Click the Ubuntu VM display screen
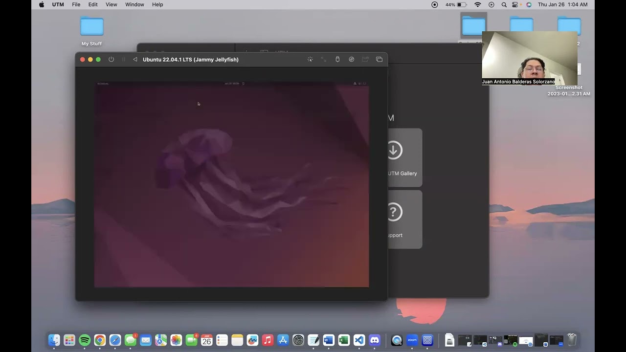This screenshot has width=626, height=352. [231, 184]
